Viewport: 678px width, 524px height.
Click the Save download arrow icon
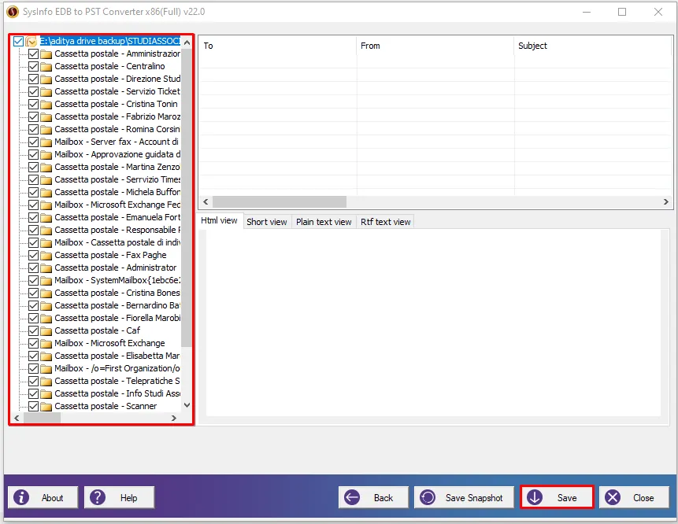pyautogui.click(x=535, y=497)
